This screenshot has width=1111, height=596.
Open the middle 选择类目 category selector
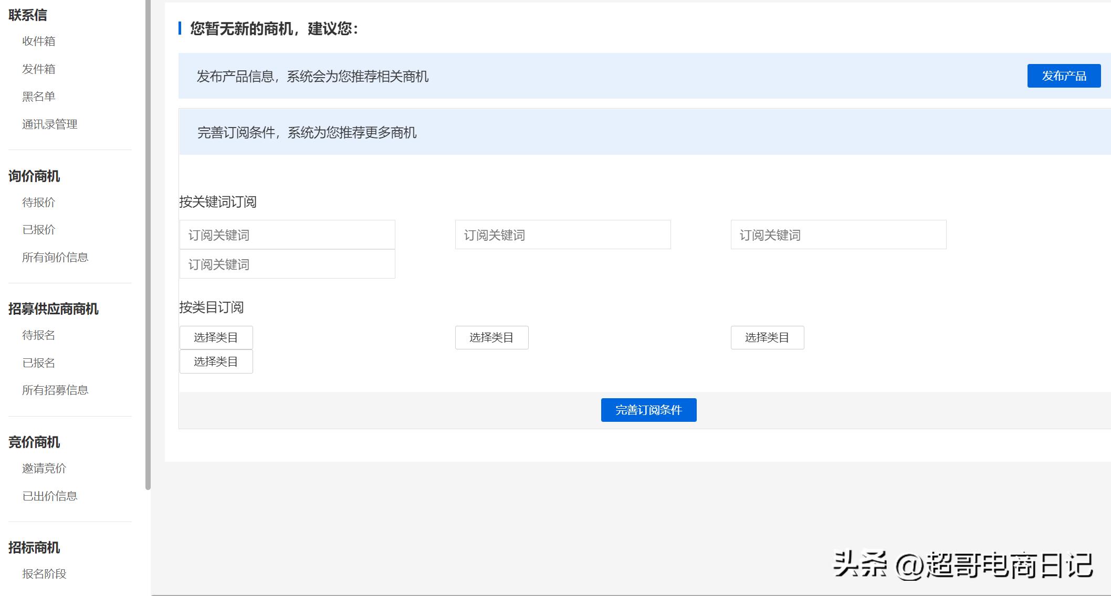(x=491, y=337)
